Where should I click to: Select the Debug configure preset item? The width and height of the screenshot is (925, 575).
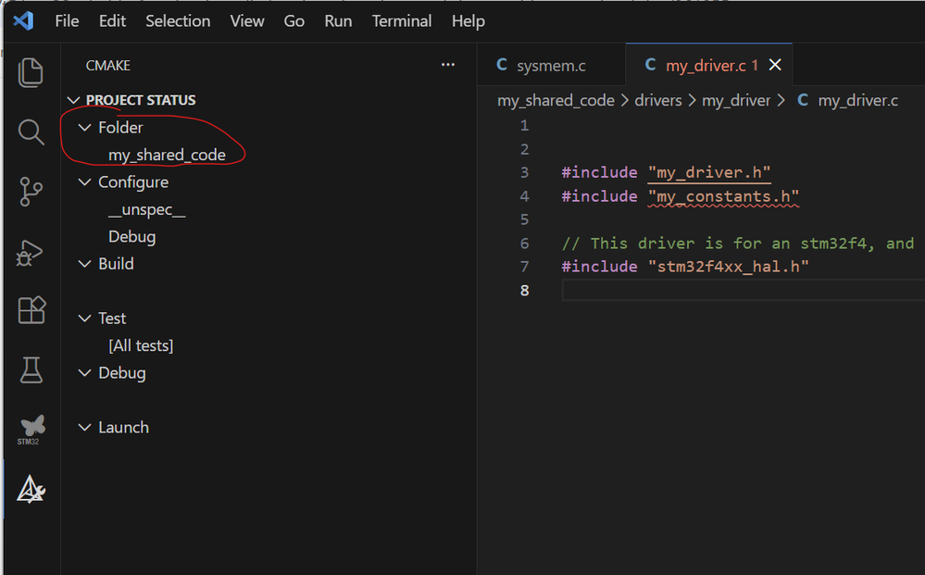(131, 237)
